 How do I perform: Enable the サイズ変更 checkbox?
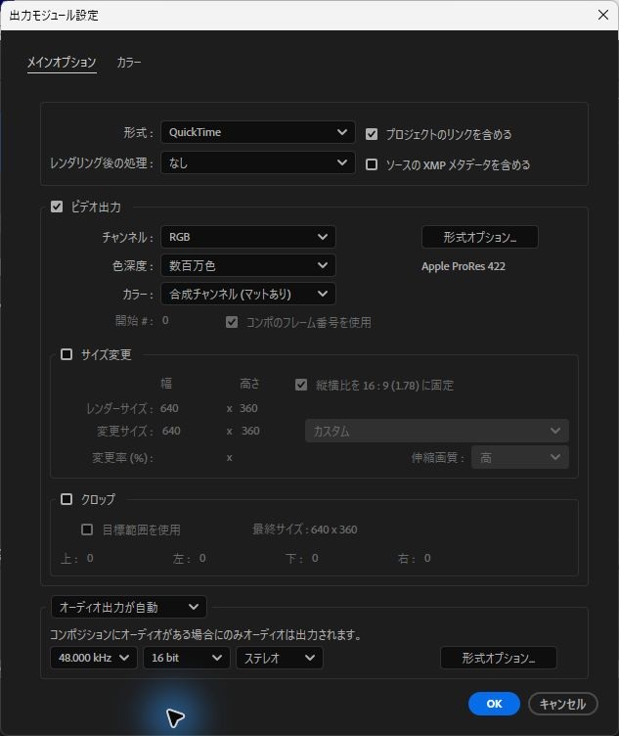coord(66,354)
